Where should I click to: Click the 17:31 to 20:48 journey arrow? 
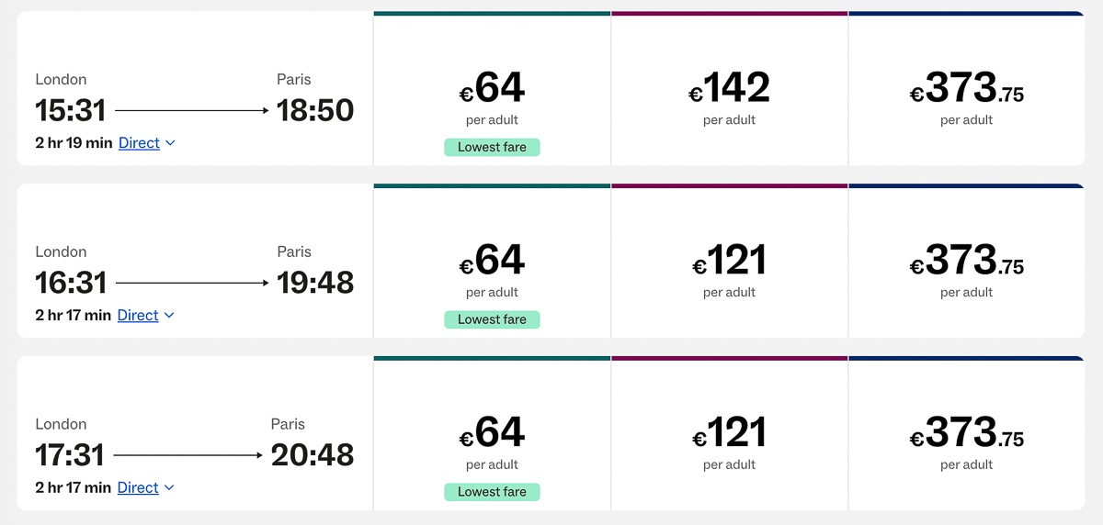[x=188, y=455]
